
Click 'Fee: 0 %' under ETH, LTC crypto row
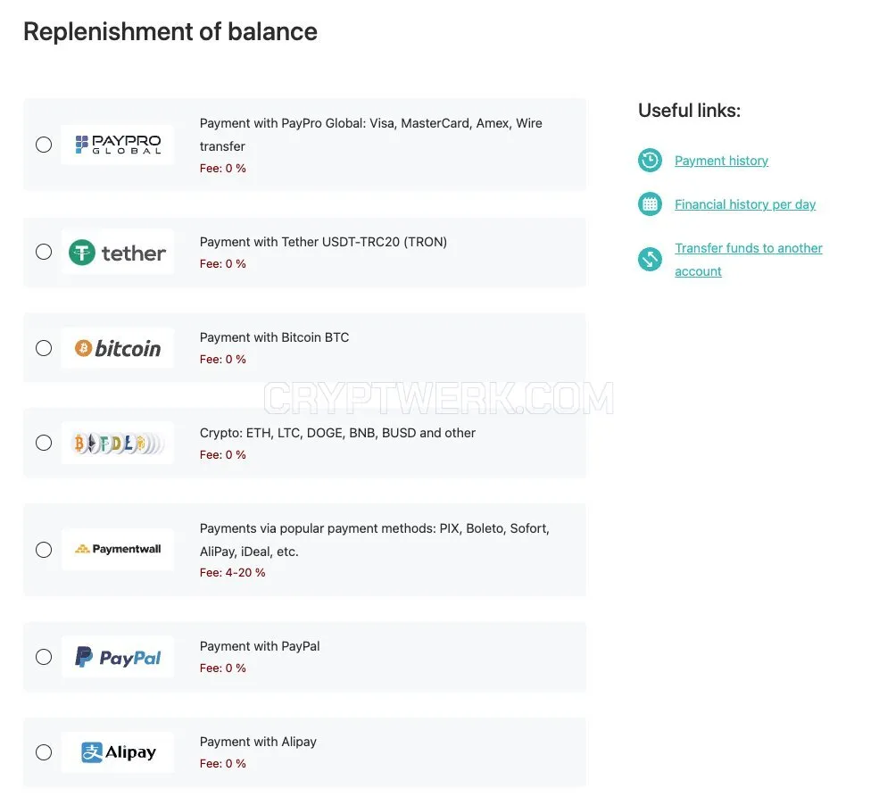(222, 455)
